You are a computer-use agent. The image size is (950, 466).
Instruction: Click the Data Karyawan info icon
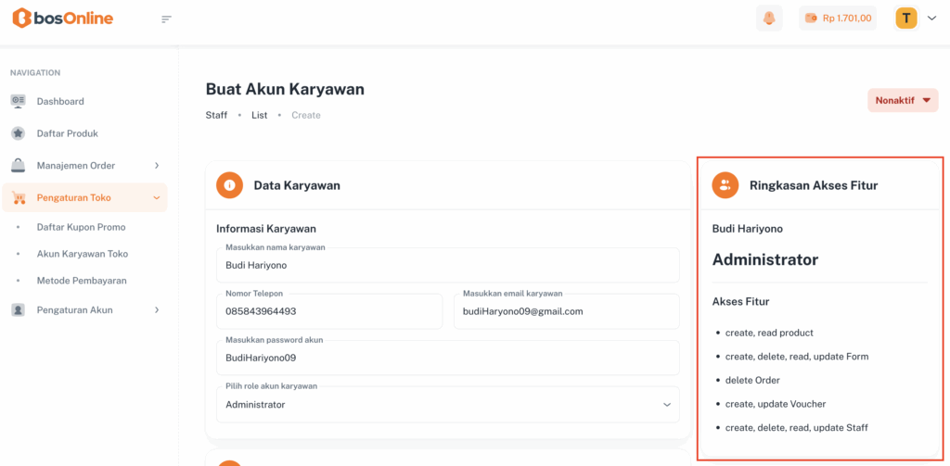[229, 185]
